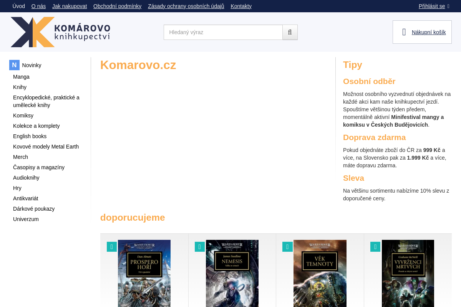Select Novinky category

pos(32,65)
